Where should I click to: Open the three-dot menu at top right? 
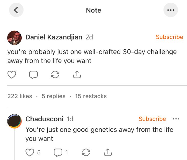(170, 10)
